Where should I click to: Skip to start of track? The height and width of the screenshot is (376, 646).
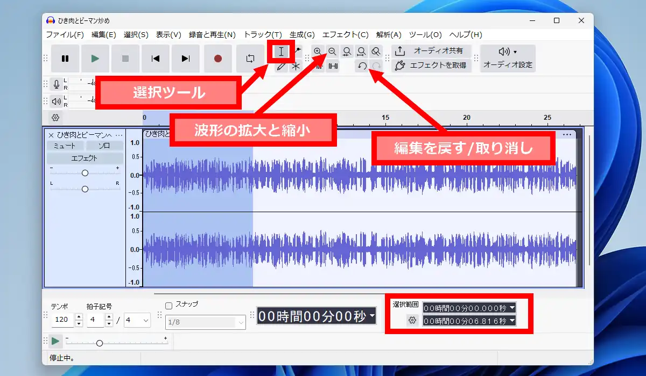click(156, 59)
